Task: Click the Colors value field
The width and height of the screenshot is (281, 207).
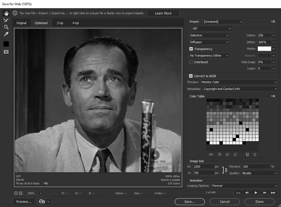Action: pos(264,35)
